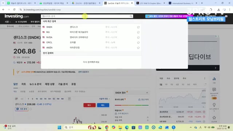Screen dimensions: 233x131
Task: Select area chart type icon
Action: click(22, 99)
